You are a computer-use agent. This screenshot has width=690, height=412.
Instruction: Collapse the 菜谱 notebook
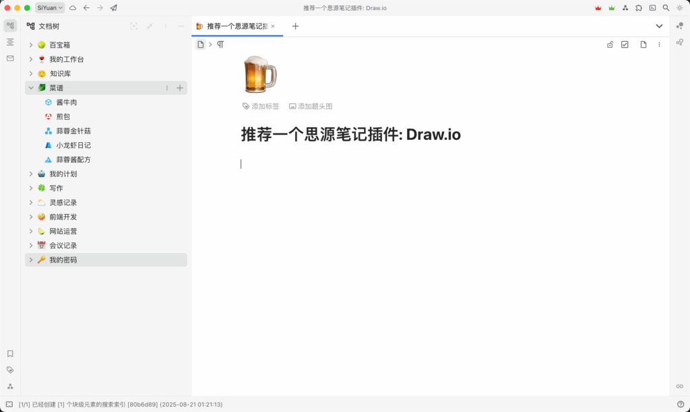pyautogui.click(x=31, y=88)
